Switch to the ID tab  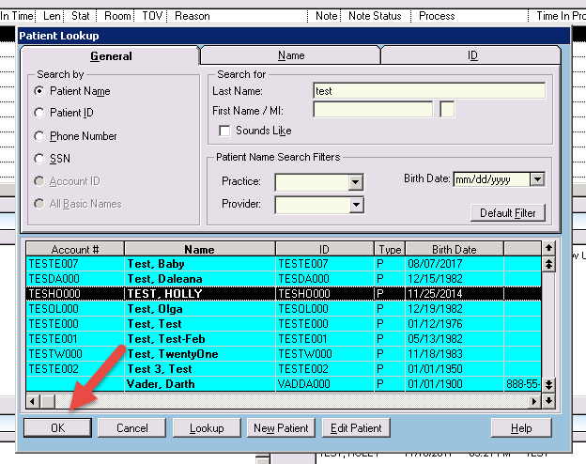point(472,56)
